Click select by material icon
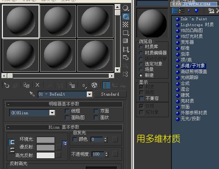Image resolution: width=219 pixels, height=169 pixels. (125, 66)
